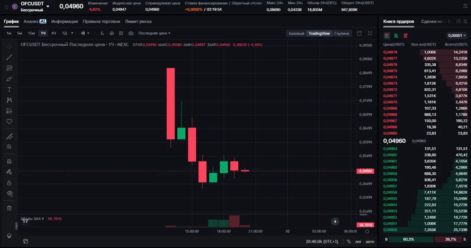Collapse the volume pane side arrow
Image resolution: width=471 pixels, height=248 pixels.
pyautogui.click(x=16, y=226)
